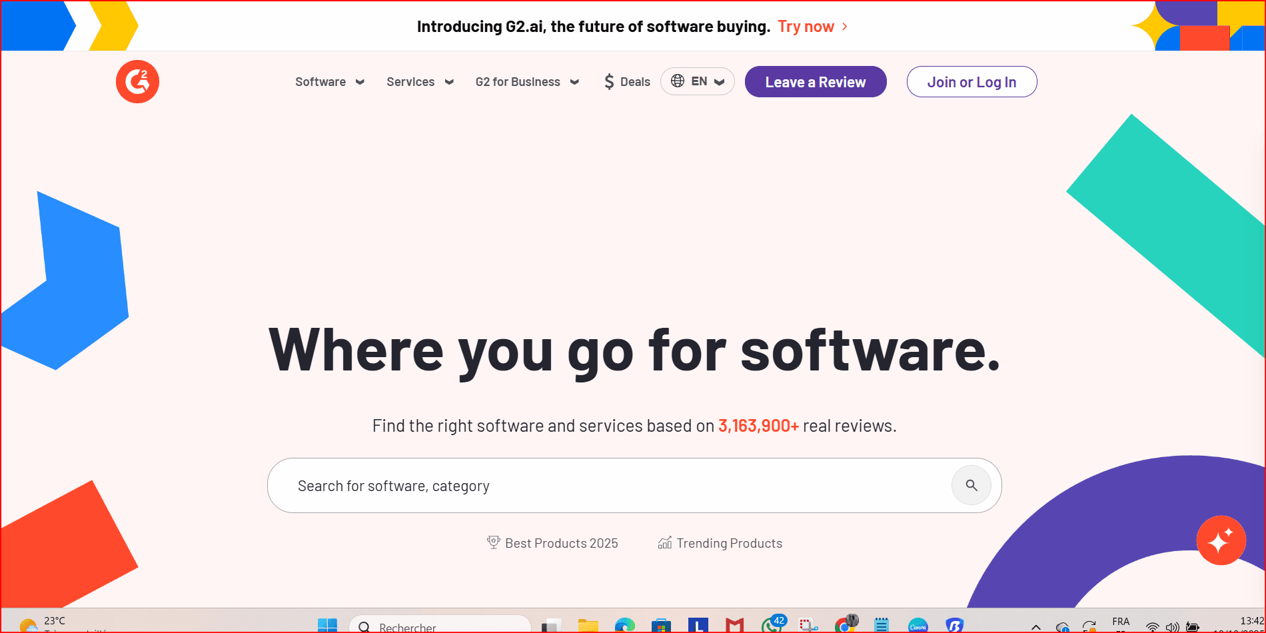Expand the Services dropdown menu
The height and width of the screenshot is (633, 1266).
click(420, 82)
